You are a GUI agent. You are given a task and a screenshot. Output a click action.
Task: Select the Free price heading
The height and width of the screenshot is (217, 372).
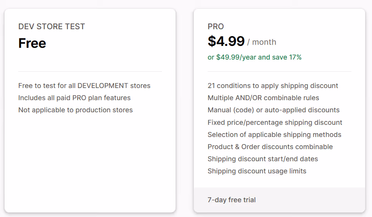pos(32,43)
